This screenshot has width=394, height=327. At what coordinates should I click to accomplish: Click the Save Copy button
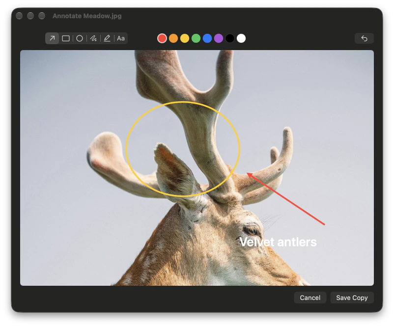point(352,298)
